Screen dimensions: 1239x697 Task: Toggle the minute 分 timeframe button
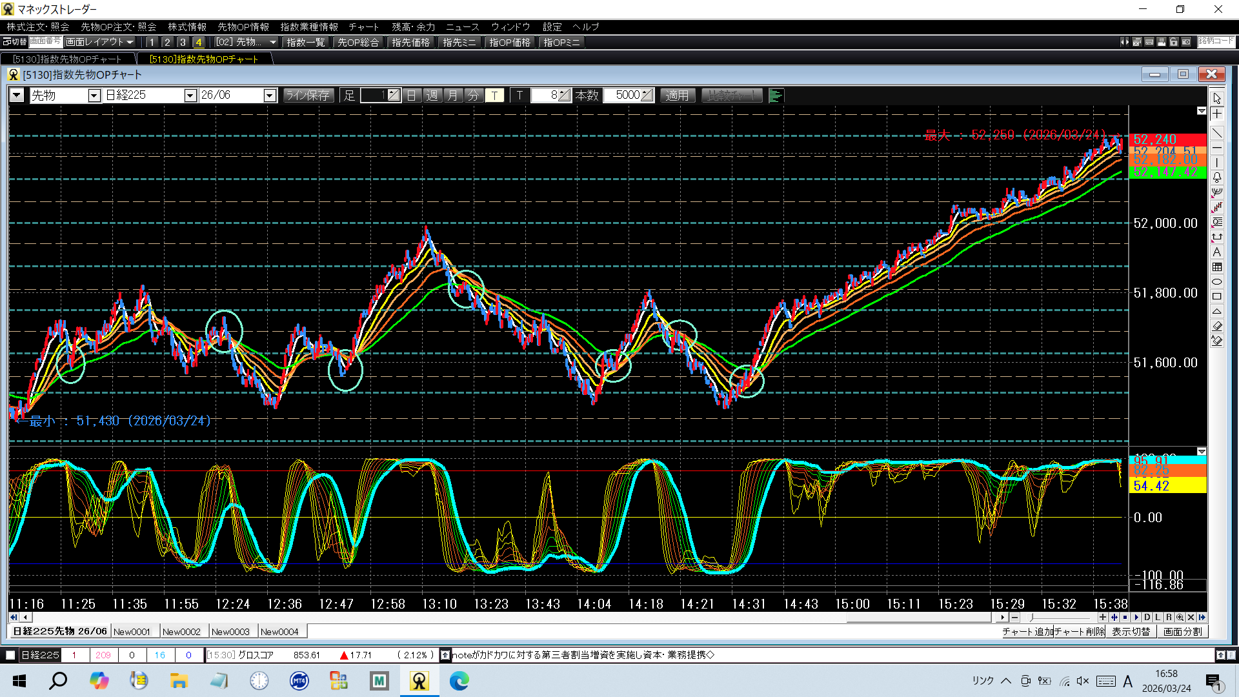pos(474,96)
